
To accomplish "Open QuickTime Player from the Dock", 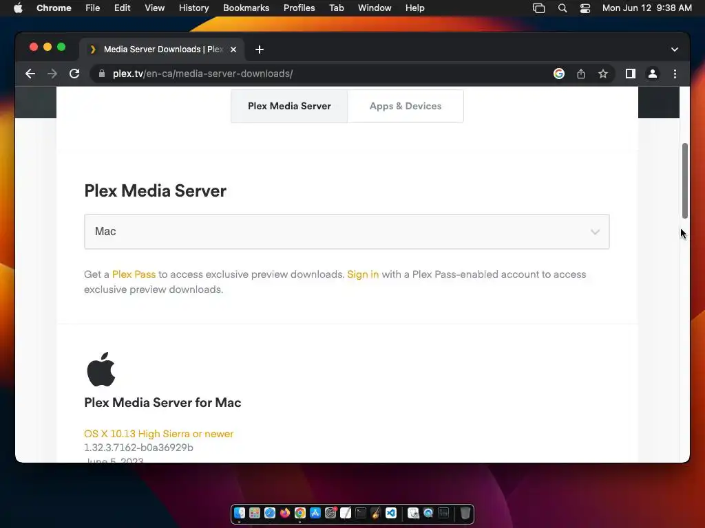I will (428, 513).
